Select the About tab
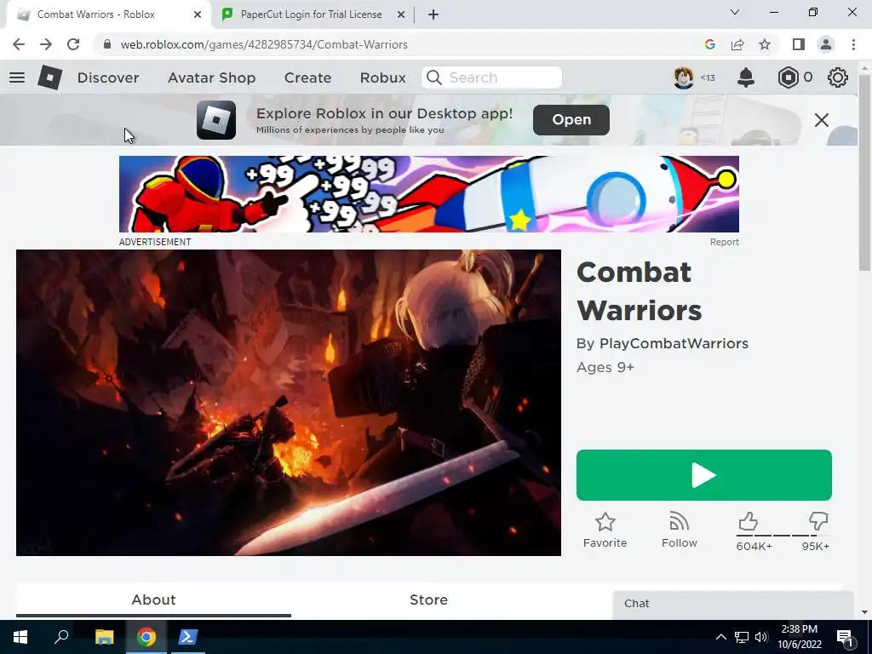 tap(153, 600)
